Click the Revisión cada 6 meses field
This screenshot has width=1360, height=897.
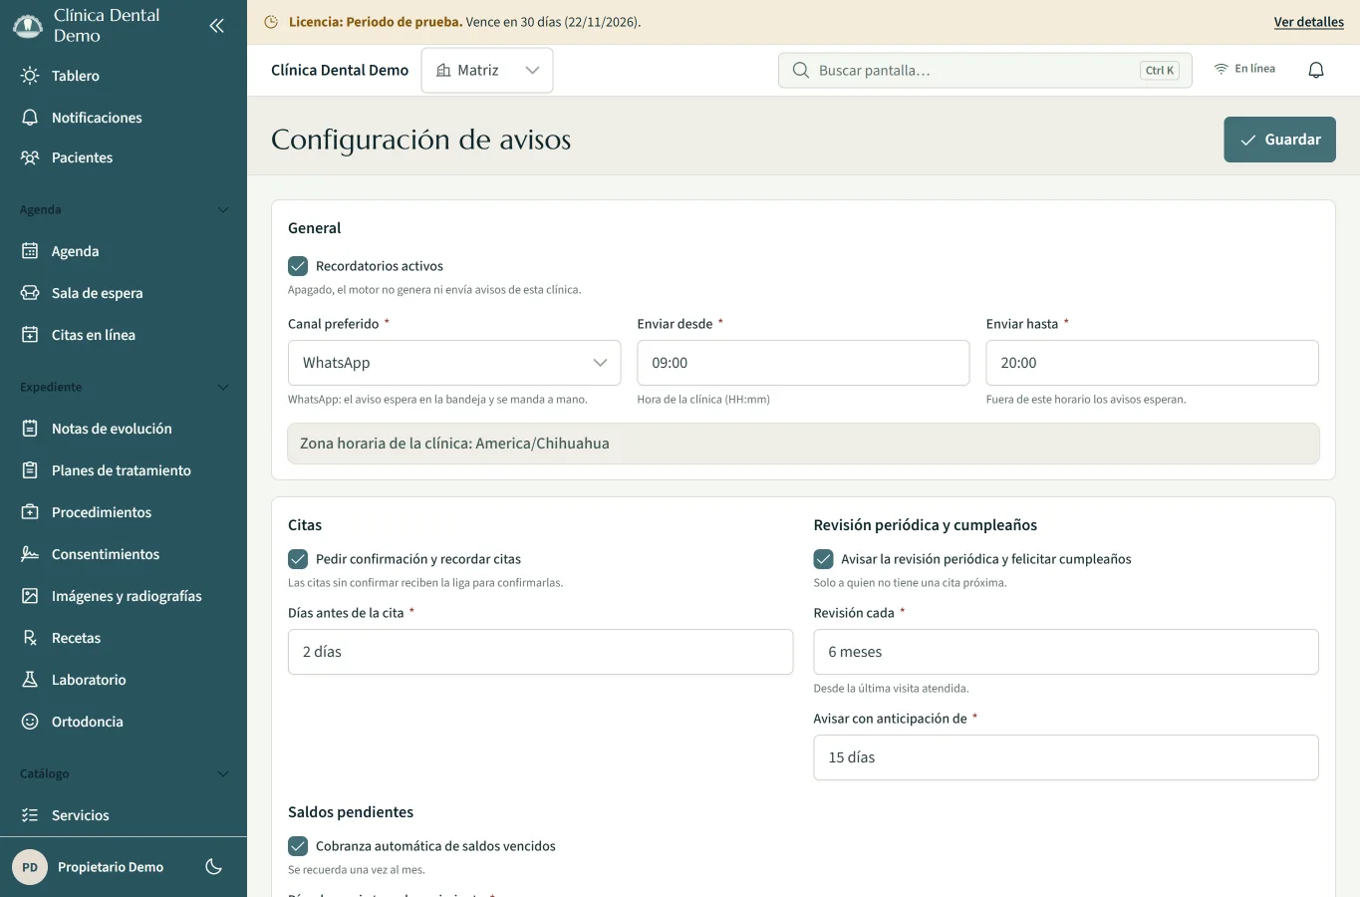tap(1066, 652)
